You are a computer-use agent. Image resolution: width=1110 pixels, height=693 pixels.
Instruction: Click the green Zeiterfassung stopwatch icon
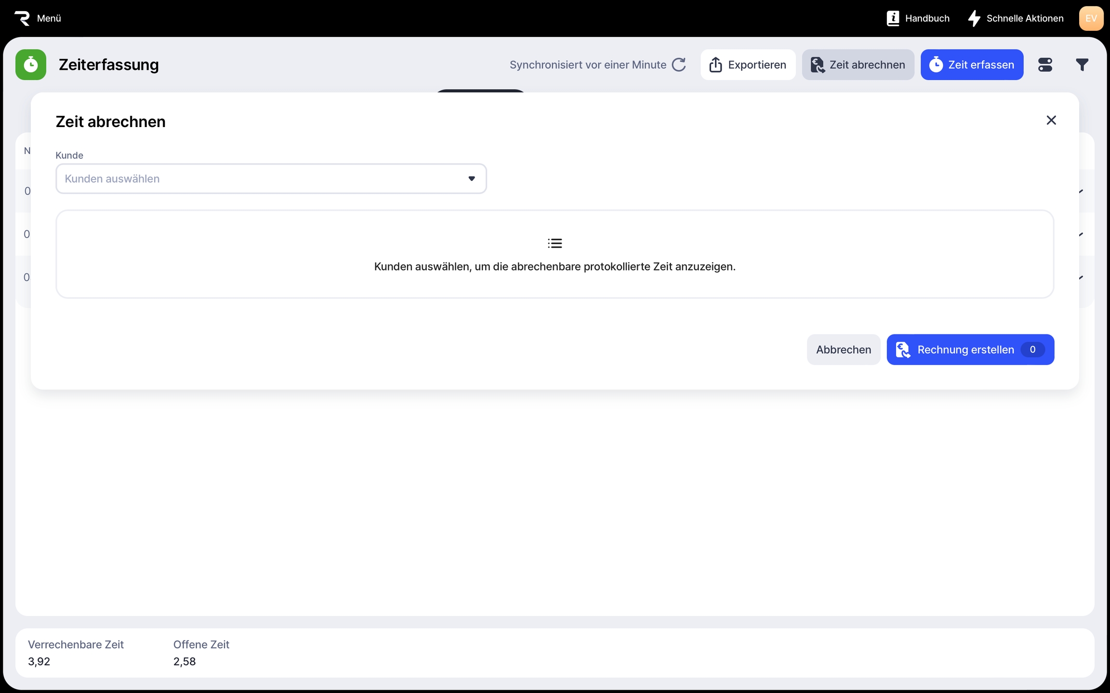31,64
